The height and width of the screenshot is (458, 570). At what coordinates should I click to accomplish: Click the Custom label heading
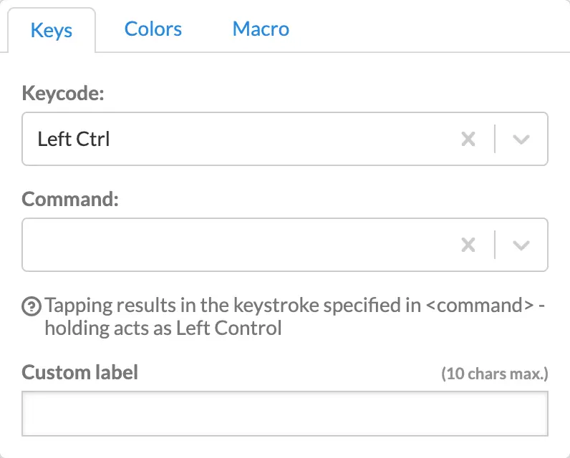click(x=80, y=372)
